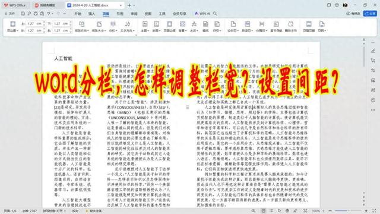Viewport: 380px width, 214px height.
Task: Switch to the 引用 References tab
Action: [120, 14]
